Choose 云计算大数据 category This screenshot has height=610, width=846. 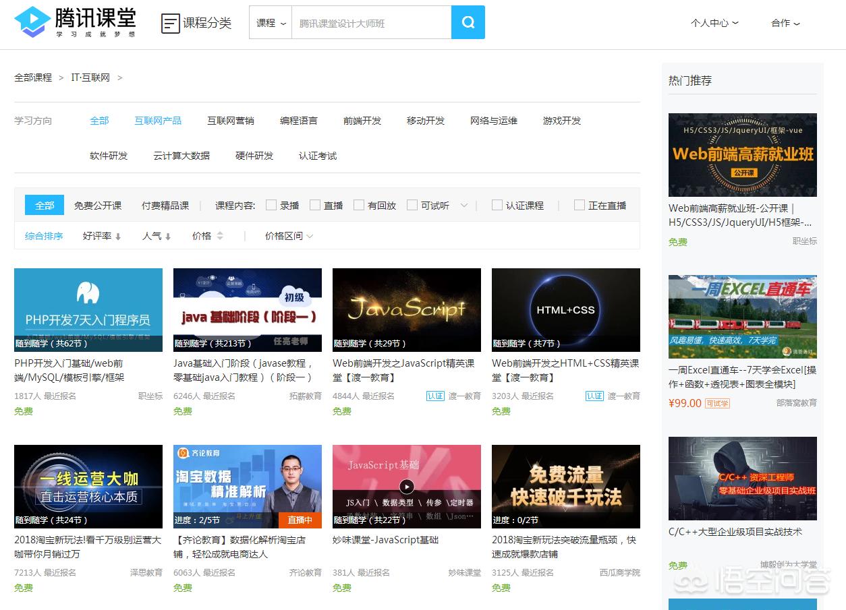pyautogui.click(x=181, y=156)
